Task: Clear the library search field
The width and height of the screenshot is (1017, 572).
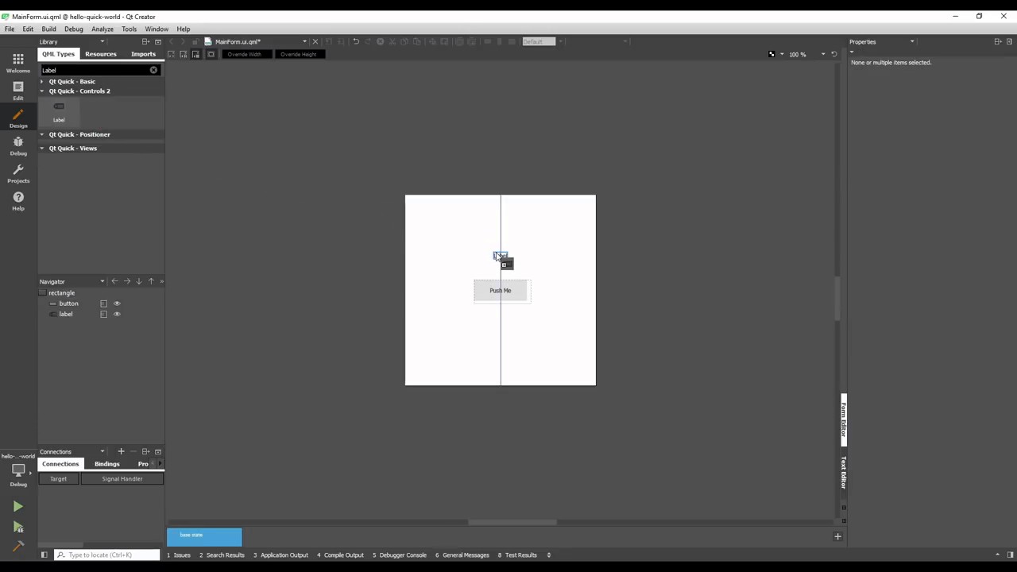Action: (154, 70)
